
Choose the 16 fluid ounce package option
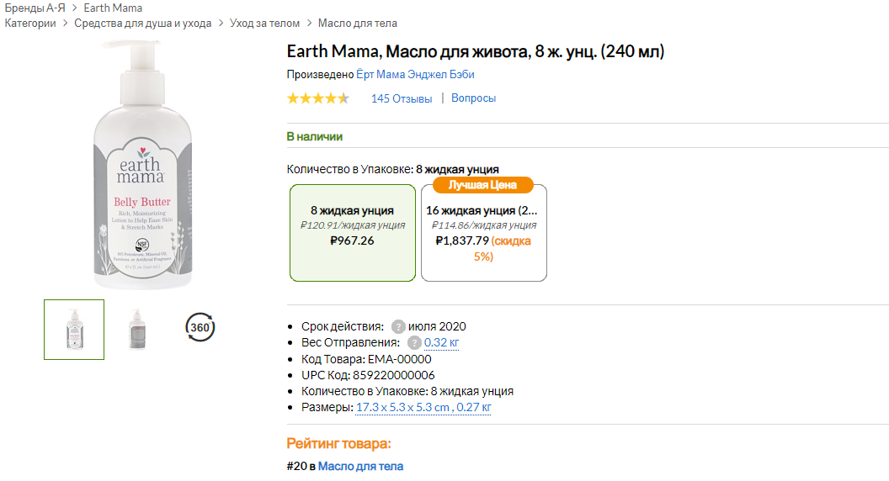click(483, 233)
